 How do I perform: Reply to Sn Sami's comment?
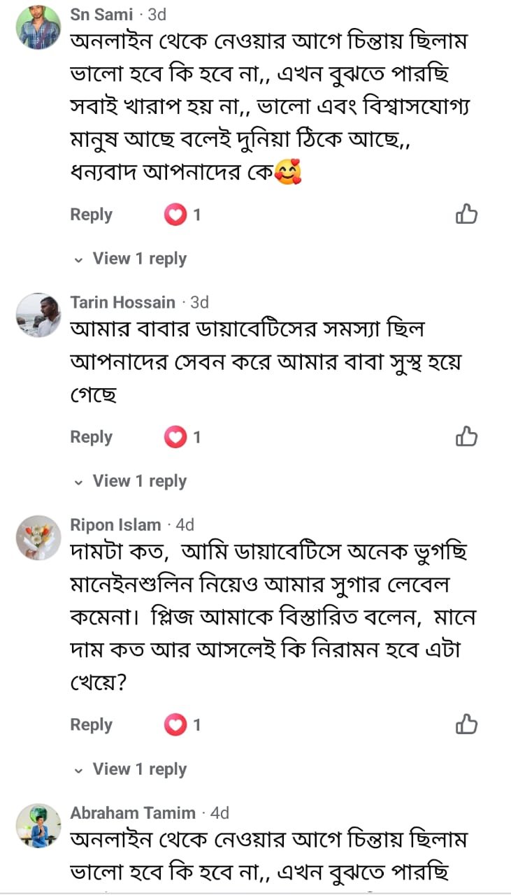(91, 215)
